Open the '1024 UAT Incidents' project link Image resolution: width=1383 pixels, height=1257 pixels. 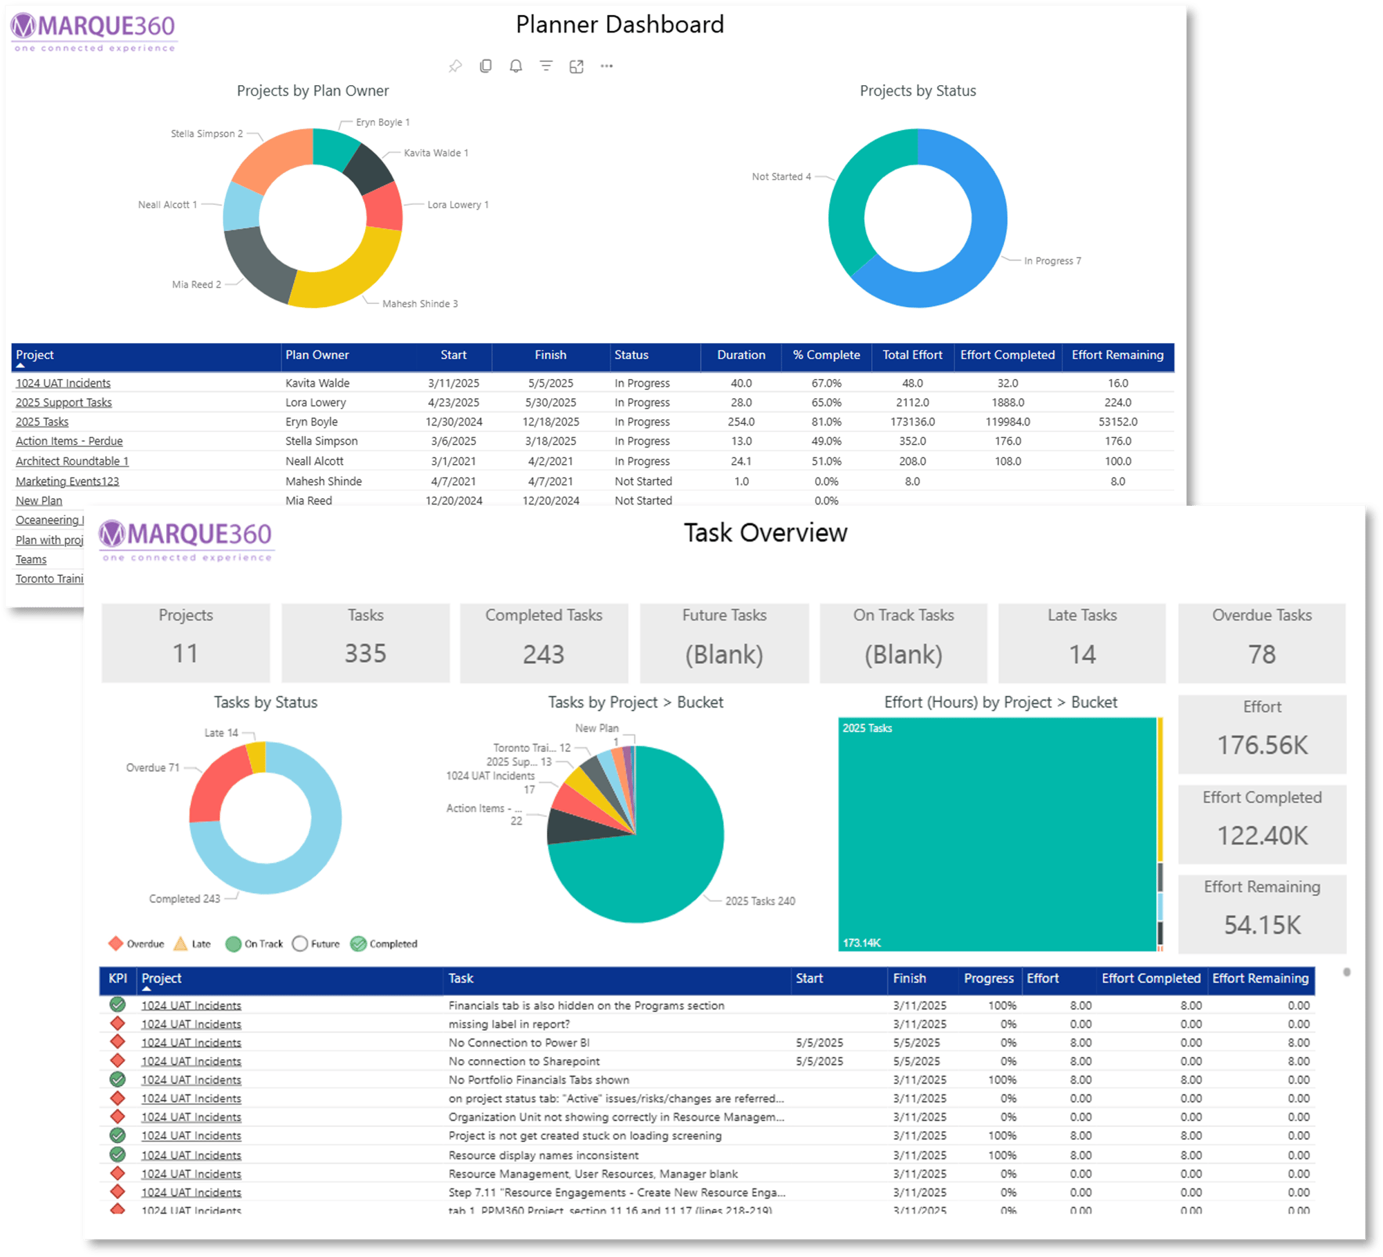(63, 383)
